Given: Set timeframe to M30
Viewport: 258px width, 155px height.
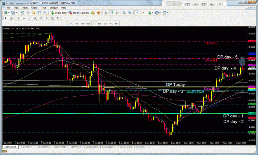Looking at the screenshot, I should (88, 24).
